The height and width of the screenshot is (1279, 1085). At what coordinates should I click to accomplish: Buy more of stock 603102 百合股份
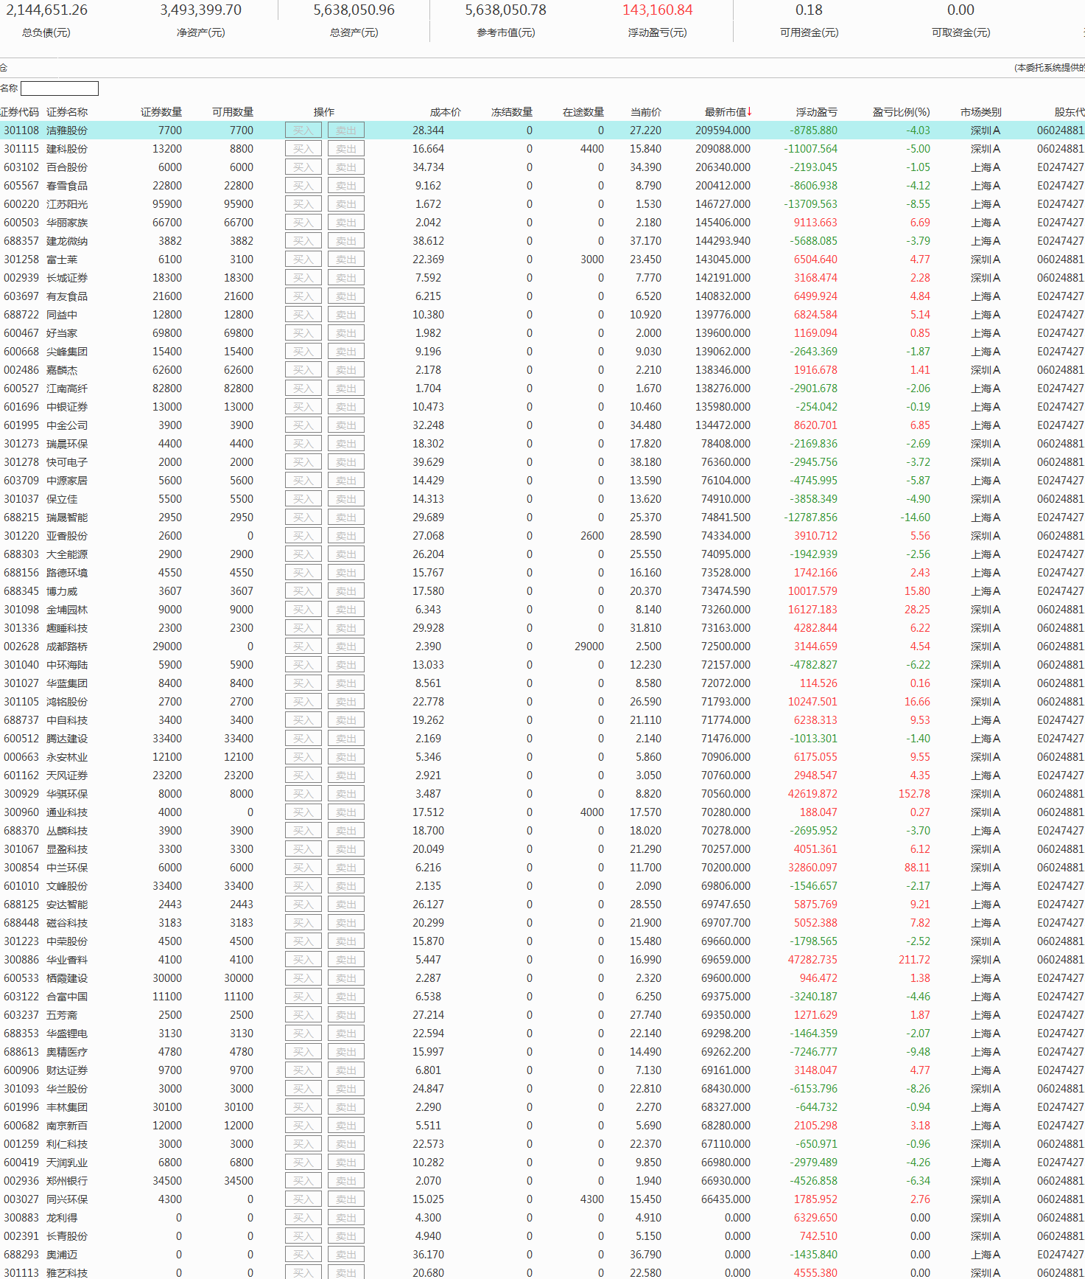click(x=303, y=167)
